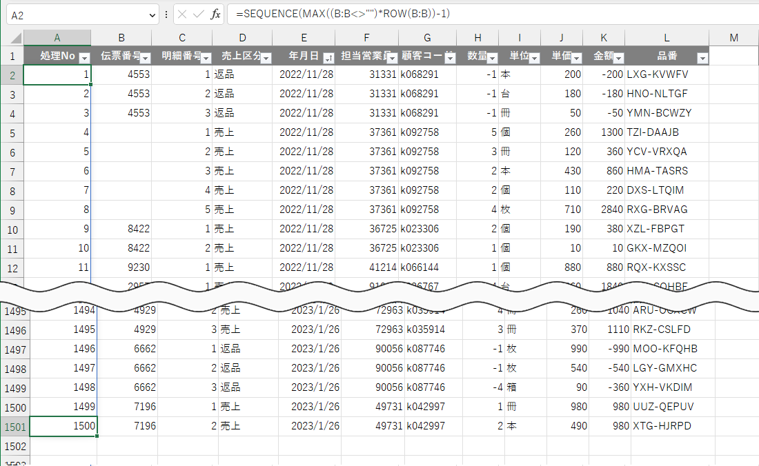Click cell with product code LXG-KVWFV

coord(667,74)
